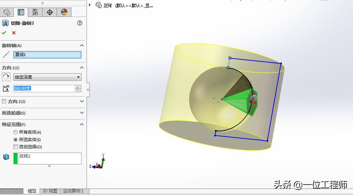Open the ConfigurationManager tab icon
Viewport: 353px width, 195px height.
[35, 12]
